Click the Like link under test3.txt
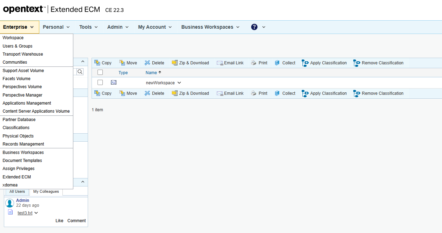442x233 pixels. [x=59, y=221]
